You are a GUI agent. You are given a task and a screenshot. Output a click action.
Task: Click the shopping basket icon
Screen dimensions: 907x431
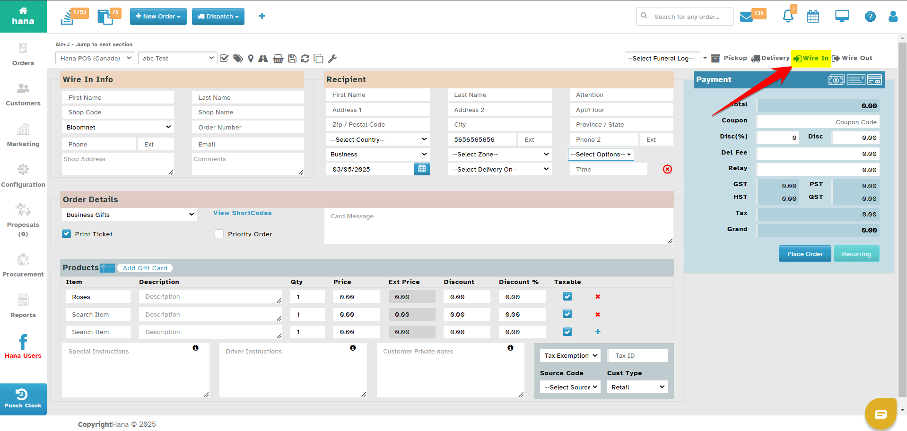click(279, 59)
